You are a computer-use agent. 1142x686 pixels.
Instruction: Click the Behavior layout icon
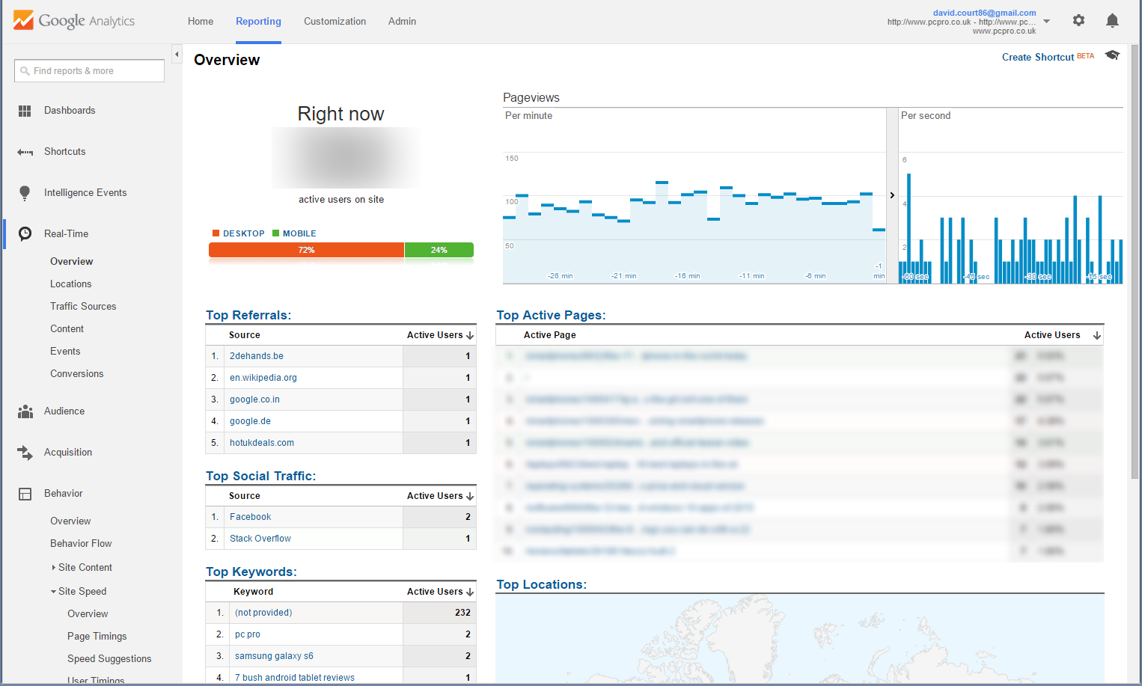click(25, 494)
